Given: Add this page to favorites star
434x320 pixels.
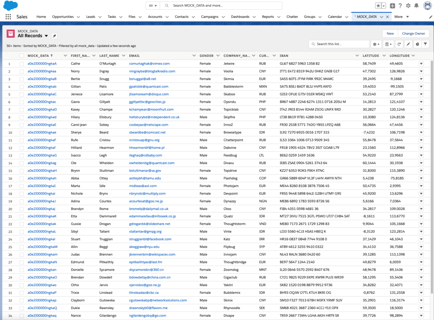Looking at the screenshot, I should coord(378,6).
